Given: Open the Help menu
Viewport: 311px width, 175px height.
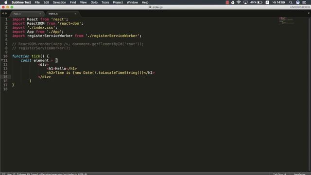Looking at the screenshot, I should click(145, 2).
